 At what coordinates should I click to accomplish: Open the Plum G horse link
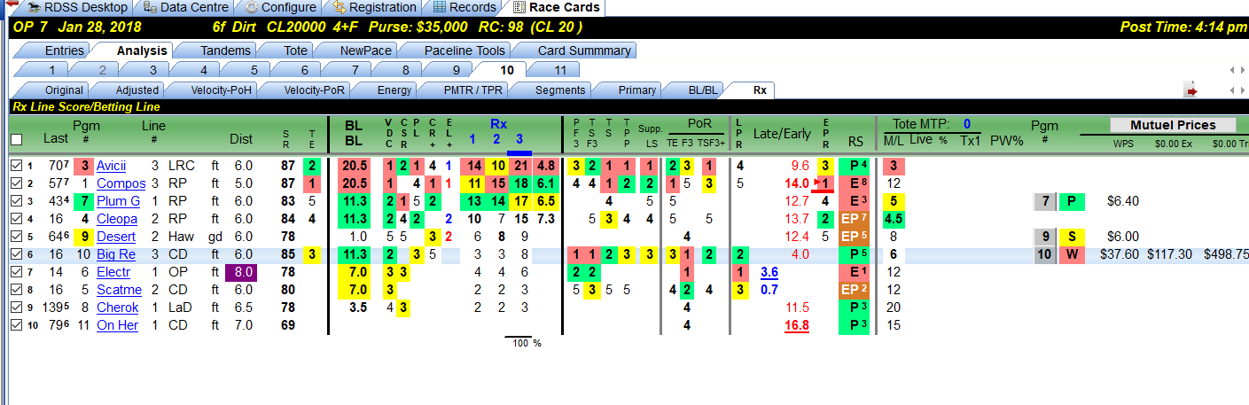119,201
